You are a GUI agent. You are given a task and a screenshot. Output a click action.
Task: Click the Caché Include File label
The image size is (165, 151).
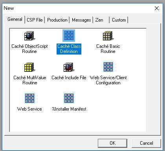[69, 78]
